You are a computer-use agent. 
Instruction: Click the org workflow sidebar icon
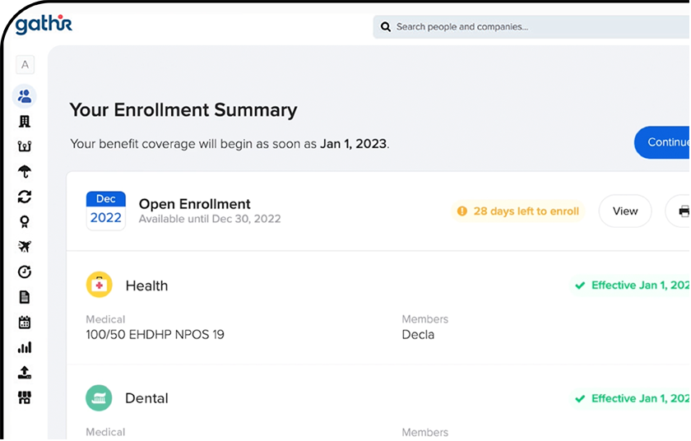25,146
